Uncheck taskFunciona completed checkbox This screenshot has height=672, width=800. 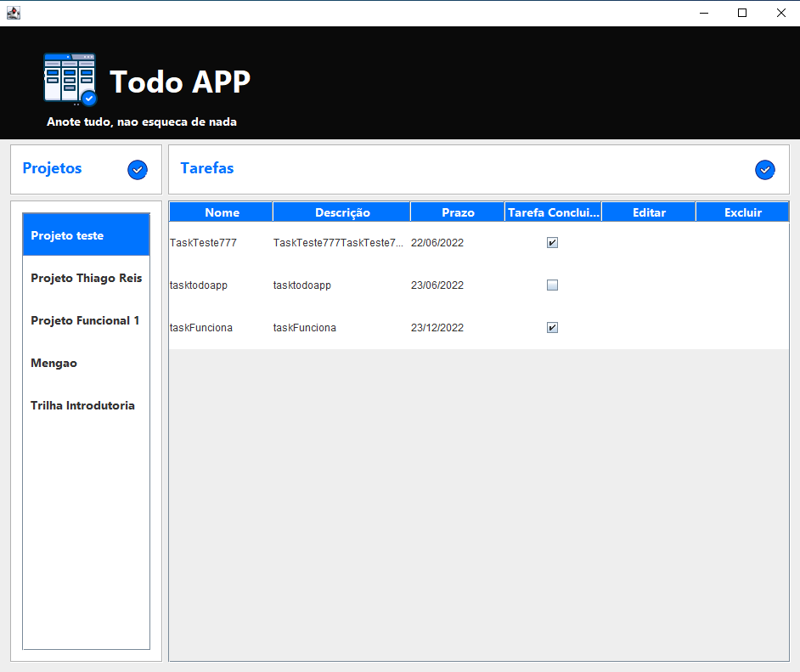(x=552, y=327)
